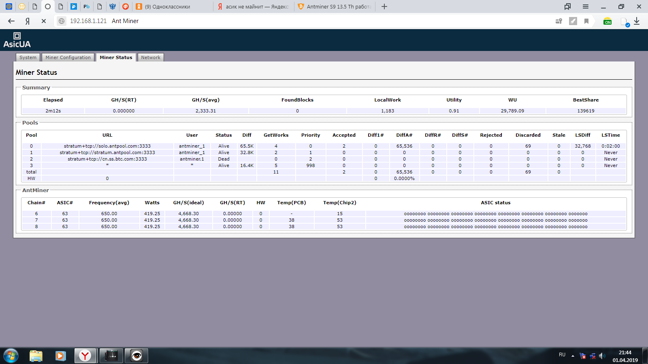Click the RU language indicator
This screenshot has width=648, height=364.
click(562, 355)
